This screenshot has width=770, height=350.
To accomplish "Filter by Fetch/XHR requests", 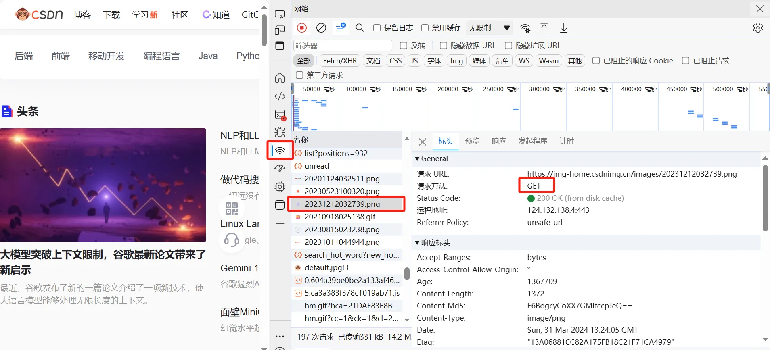I will (340, 60).
